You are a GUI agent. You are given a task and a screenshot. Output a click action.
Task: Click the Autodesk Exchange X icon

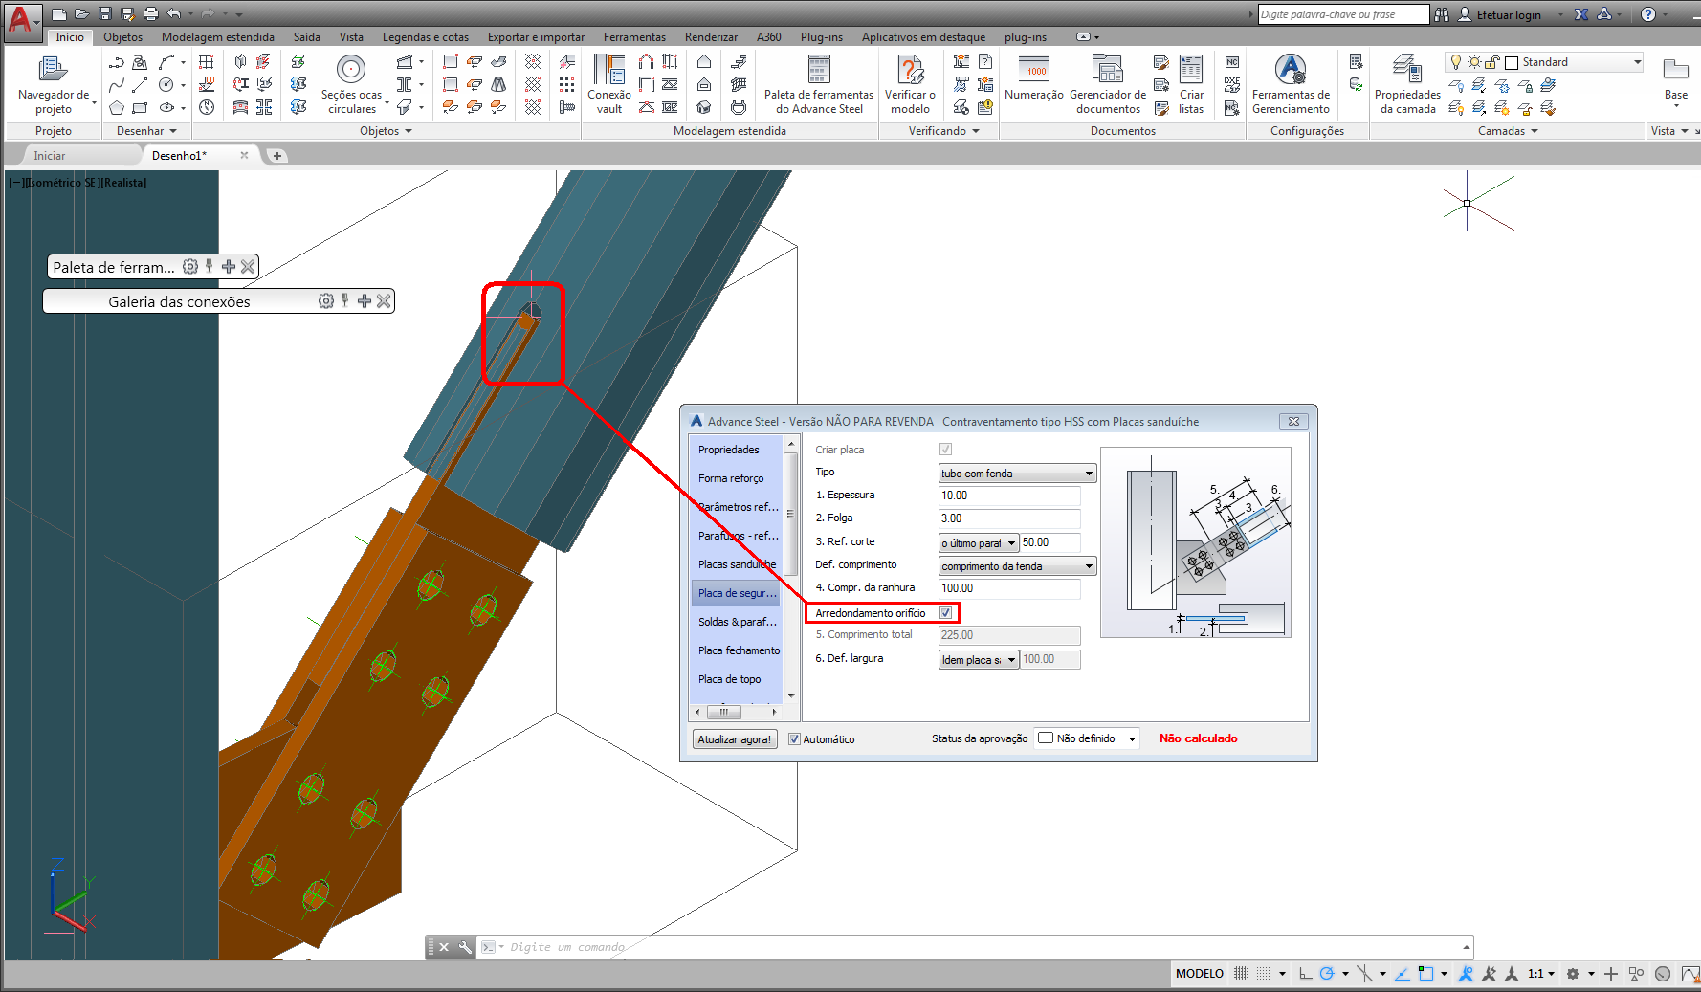pyautogui.click(x=1581, y=14)
